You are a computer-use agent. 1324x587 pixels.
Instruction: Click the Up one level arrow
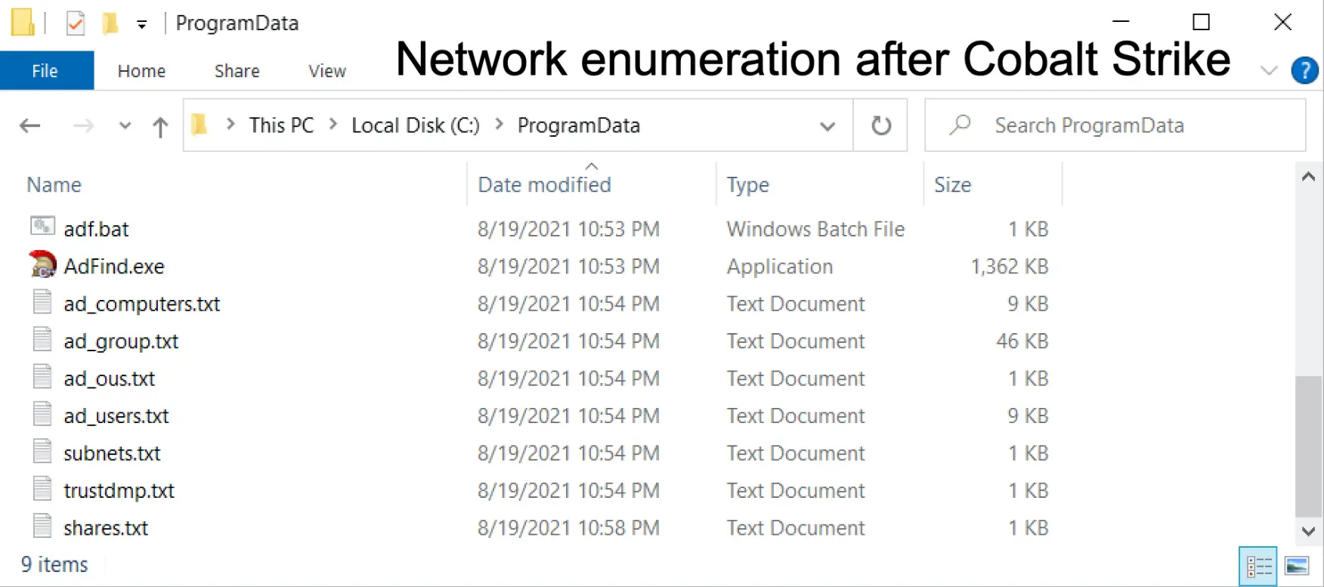160,126
